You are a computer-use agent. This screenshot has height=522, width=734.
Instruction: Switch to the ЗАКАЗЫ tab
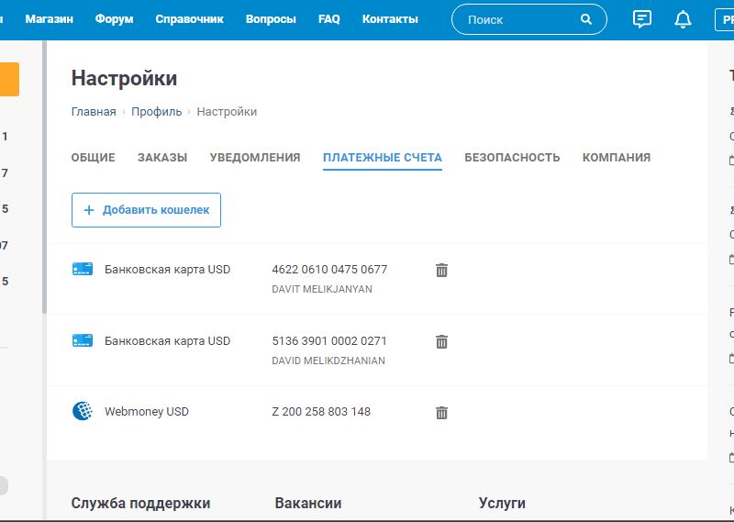click(x=162, y=158)
